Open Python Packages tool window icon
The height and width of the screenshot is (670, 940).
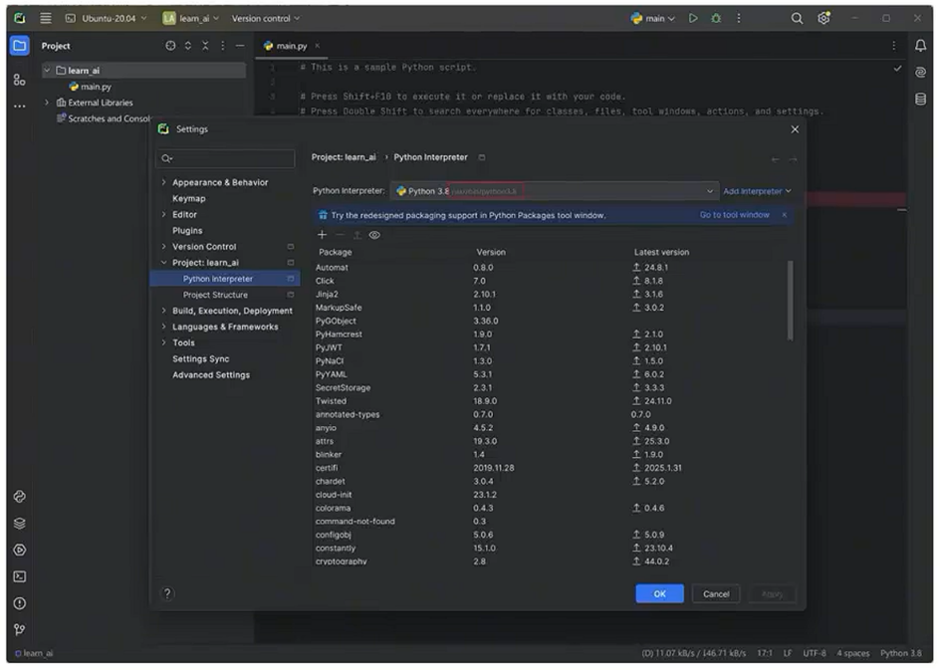20,524
